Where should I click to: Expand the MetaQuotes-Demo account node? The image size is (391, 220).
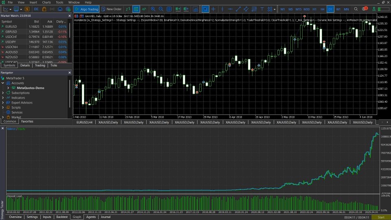pos(8,88)
